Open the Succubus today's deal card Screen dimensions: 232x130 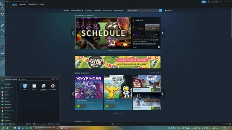click(146, 102)
